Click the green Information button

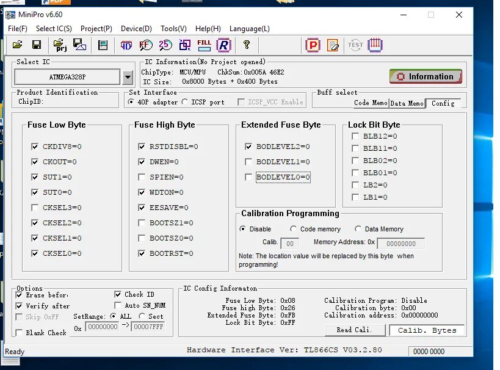(426, 76)
